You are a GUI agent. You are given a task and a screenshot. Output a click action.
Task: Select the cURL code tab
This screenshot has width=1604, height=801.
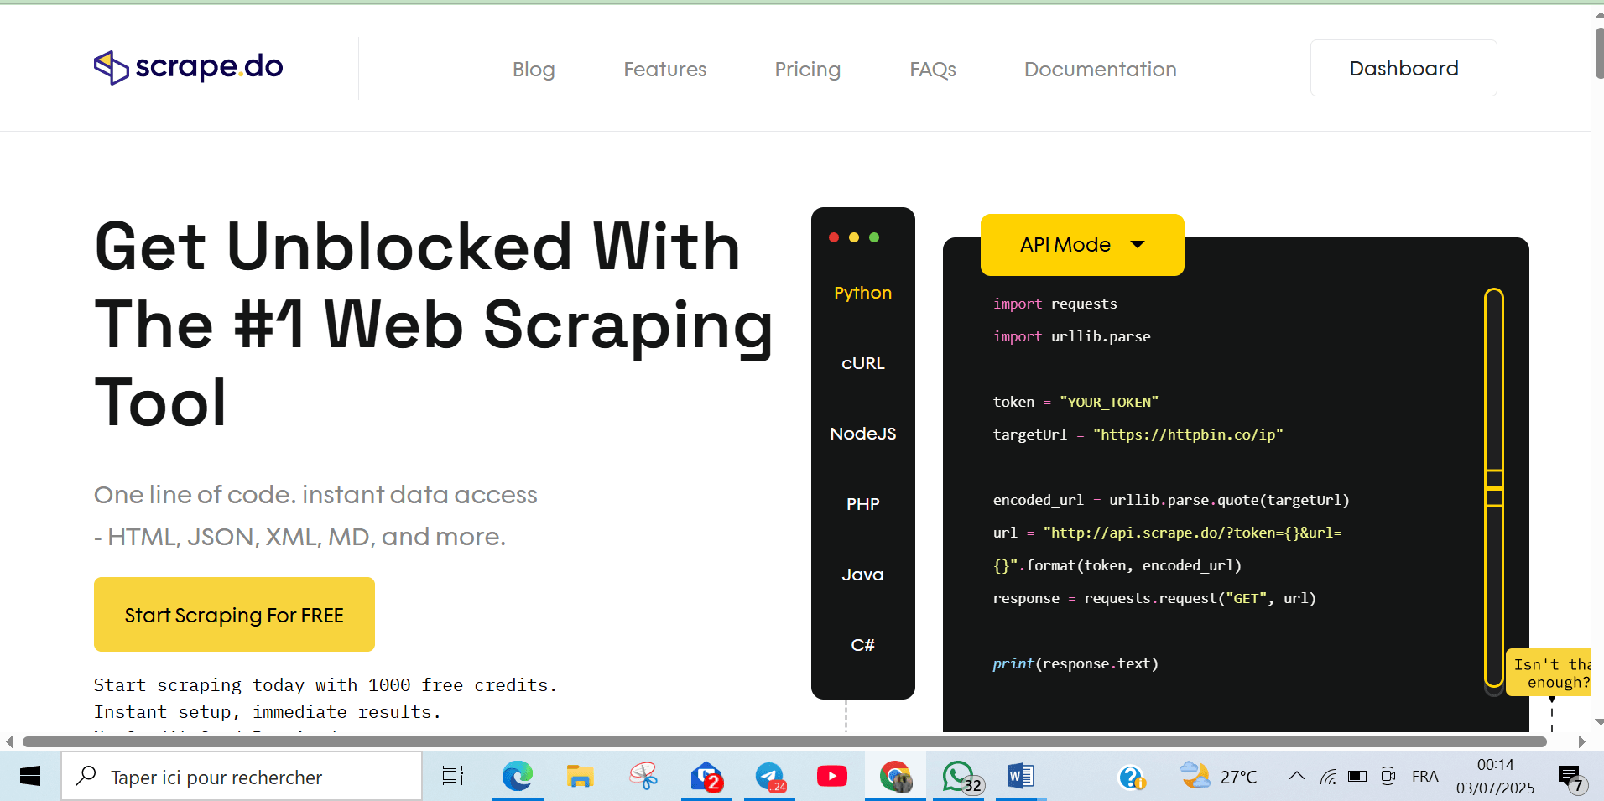pyautogui.click(x=862, y=363)
